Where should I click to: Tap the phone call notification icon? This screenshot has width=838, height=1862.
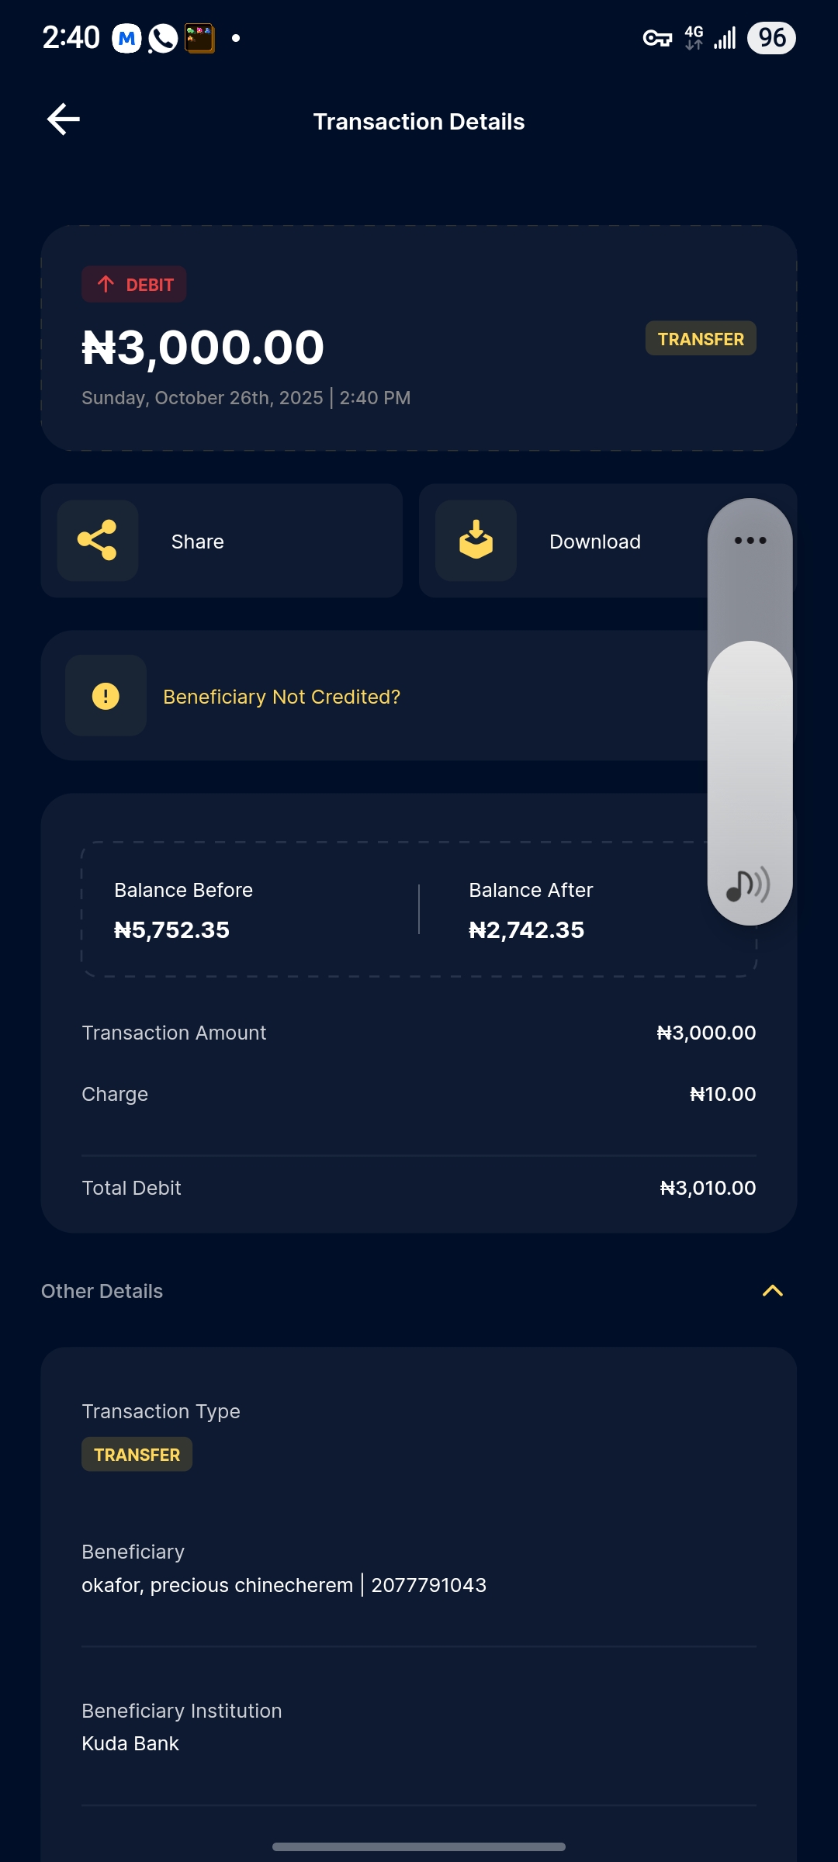[163, 38]
